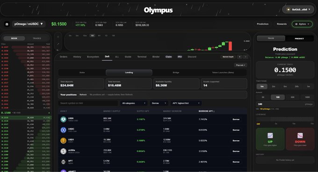The image size is (318, 172).
Task: Set leverage to the Off mark
Action: (258, 124)
